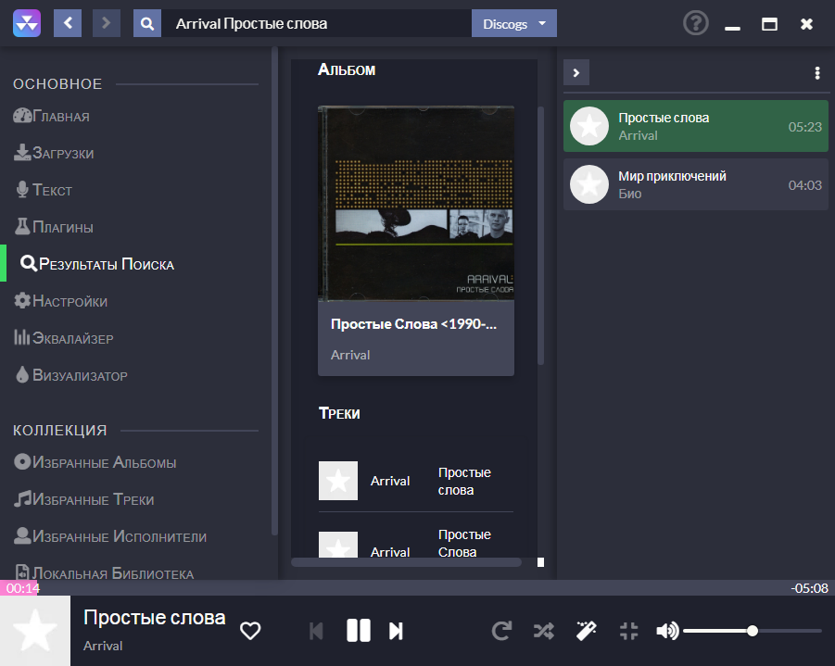835x666 pixels.
Task: Pause playback
Action: pos(359,630)
